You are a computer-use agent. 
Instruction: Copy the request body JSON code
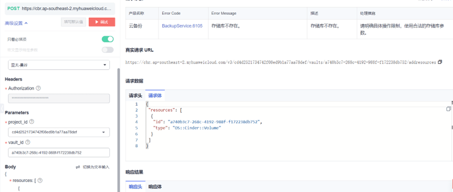(448, 109)
